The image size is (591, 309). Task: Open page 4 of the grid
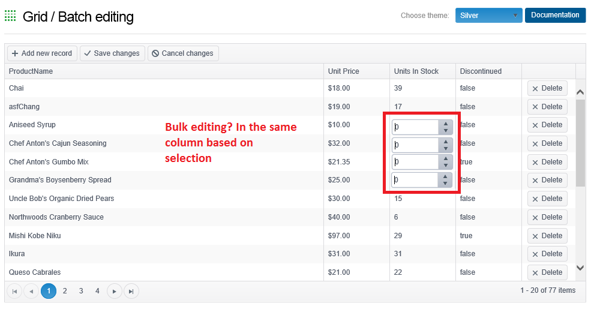pyautogui.click(x=97, y=291)
